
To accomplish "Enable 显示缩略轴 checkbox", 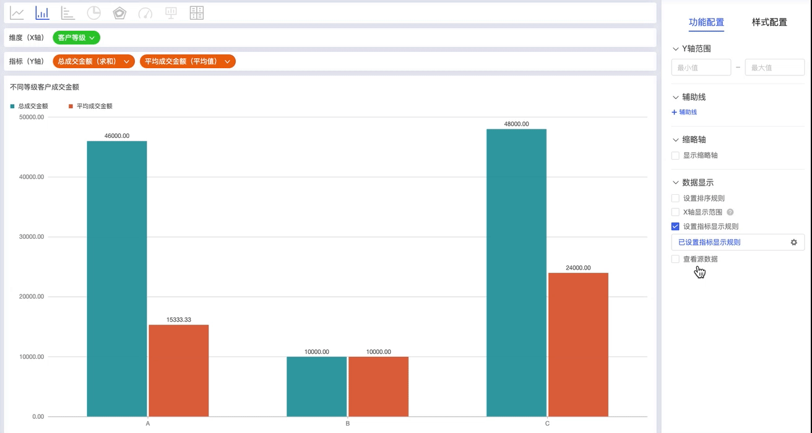I will (675, 156).
